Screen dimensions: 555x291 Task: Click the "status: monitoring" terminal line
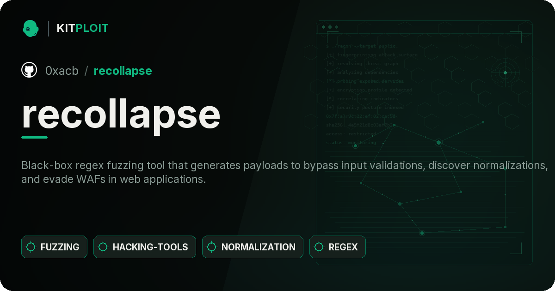pos(351,143)
